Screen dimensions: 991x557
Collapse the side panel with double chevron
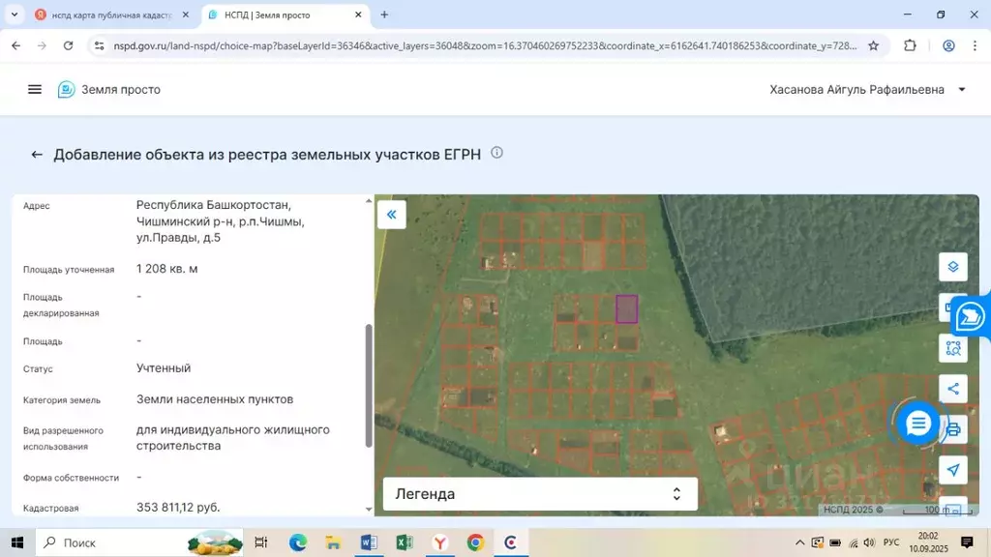pyautogui.click(x=391, y=214)
